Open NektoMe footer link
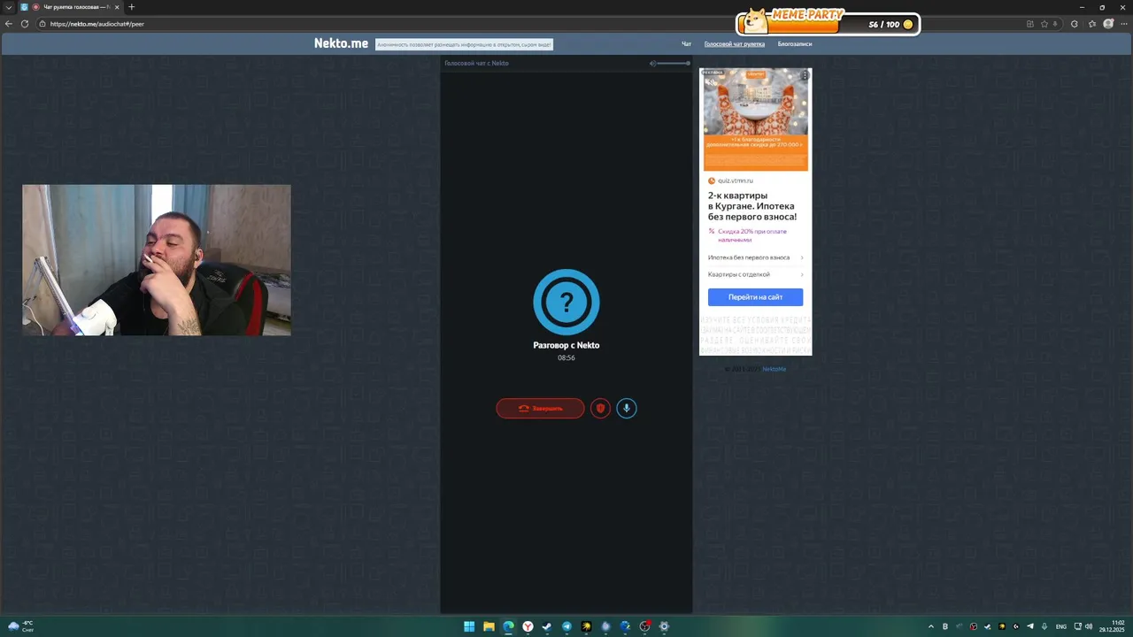Image resolution: width=1133 pixels, height=637 pixels. click(x=774, y=369)
